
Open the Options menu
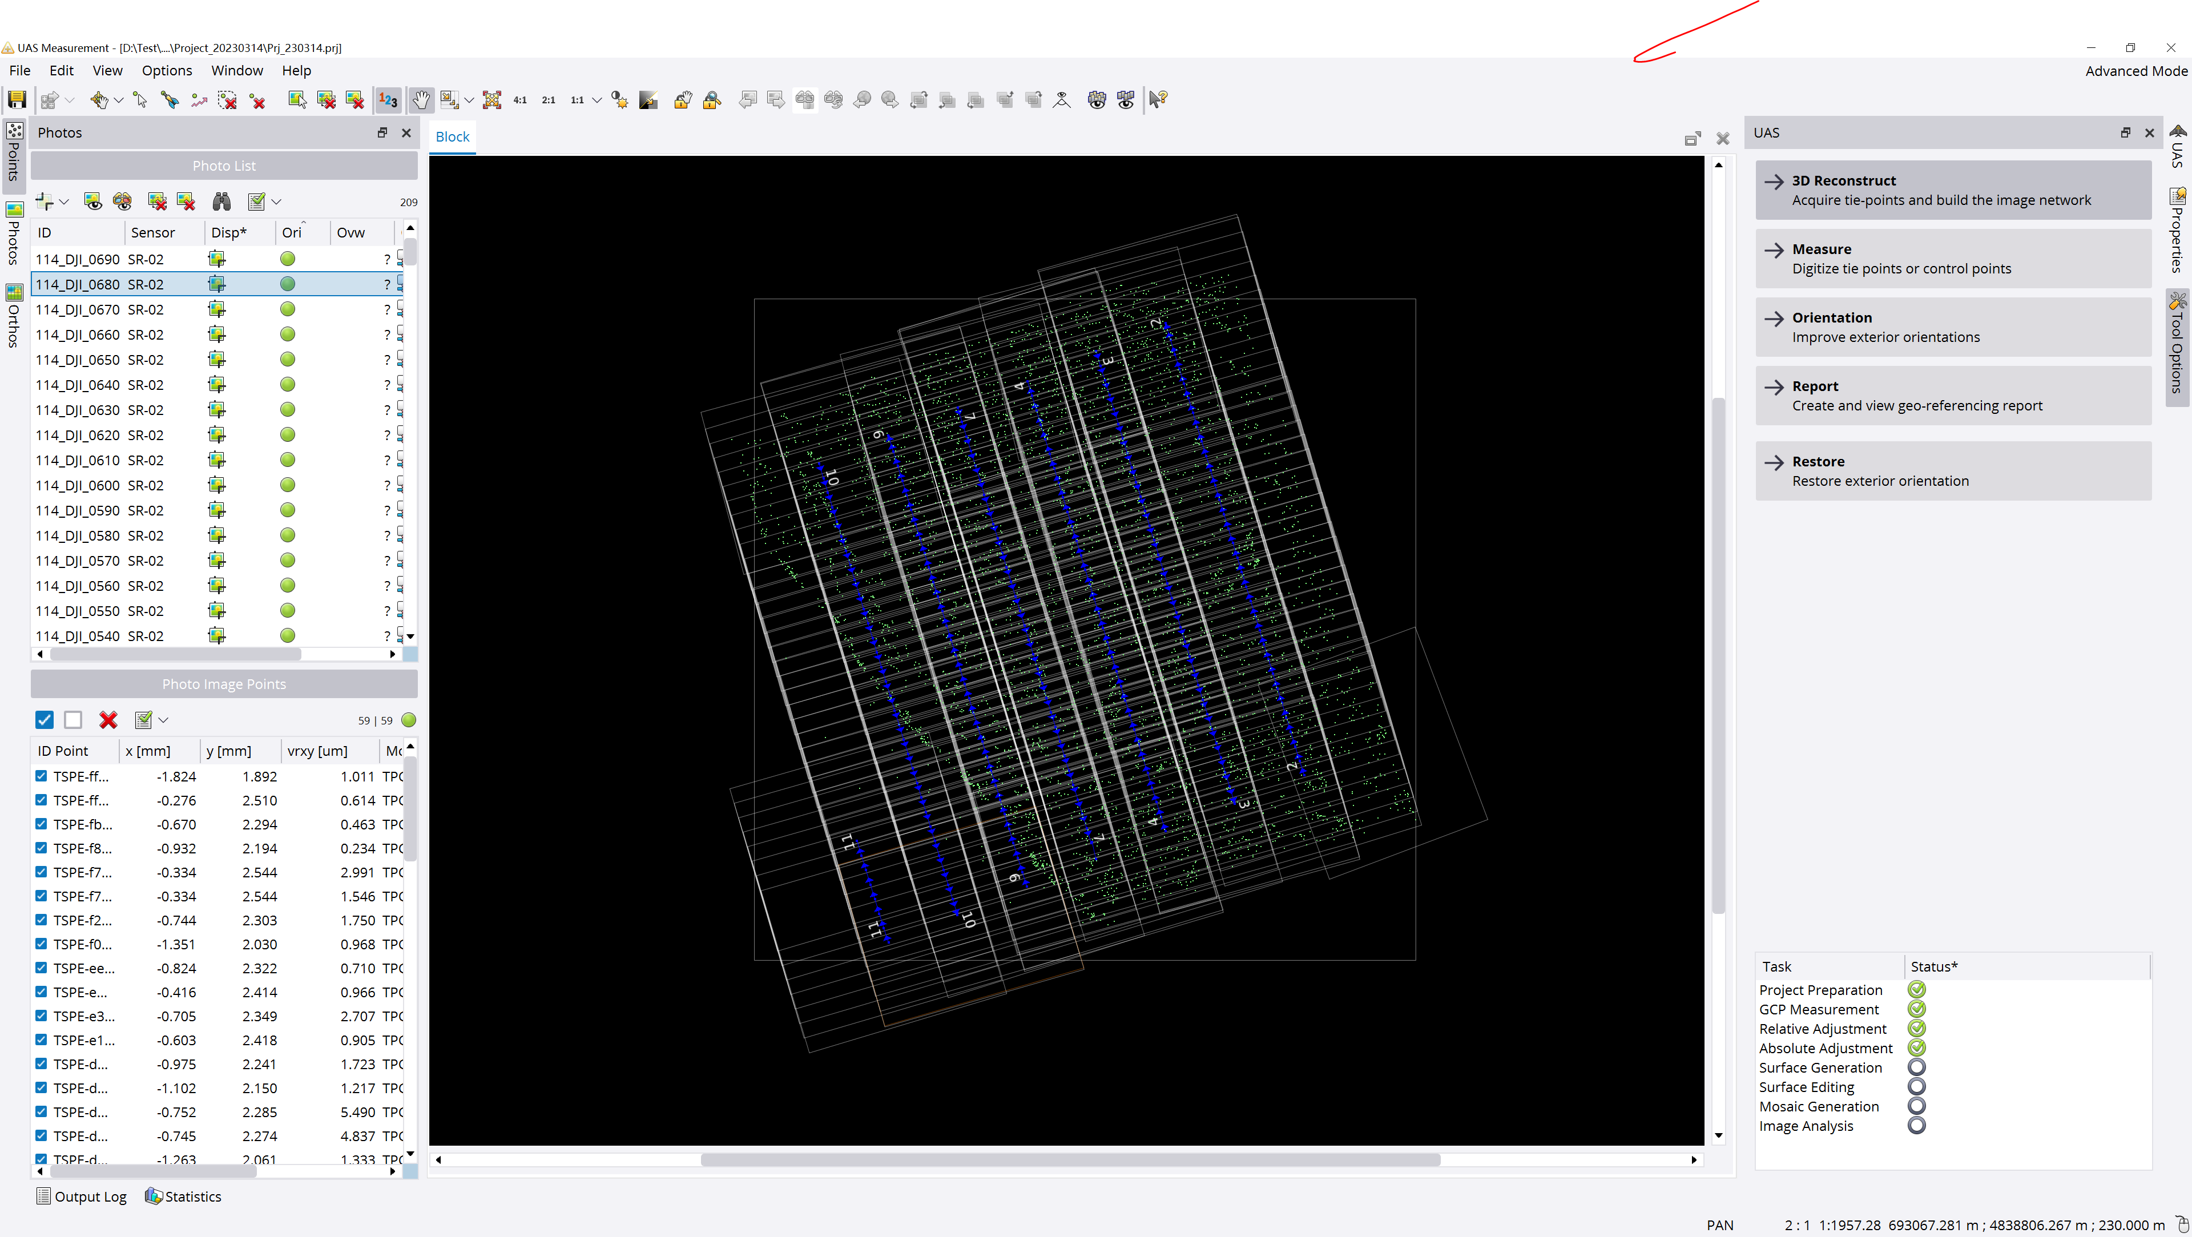(167, 71)
